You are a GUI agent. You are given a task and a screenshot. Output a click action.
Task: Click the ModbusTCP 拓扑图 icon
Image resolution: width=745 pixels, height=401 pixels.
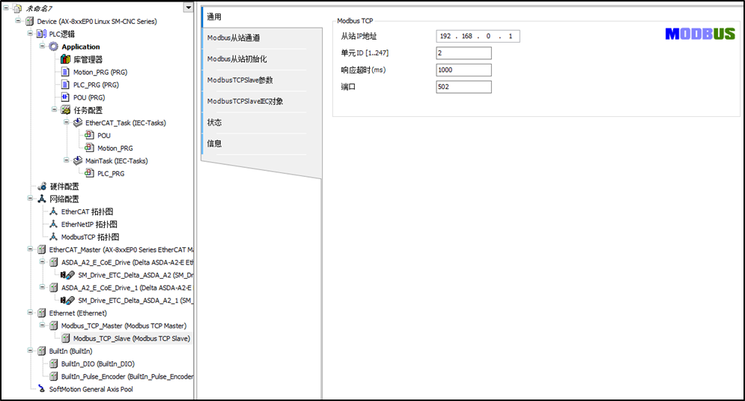tap(53, 237)
